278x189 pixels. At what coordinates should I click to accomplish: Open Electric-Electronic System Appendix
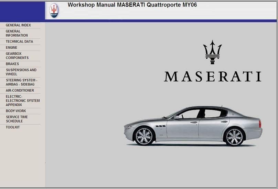tap(23, 101)
